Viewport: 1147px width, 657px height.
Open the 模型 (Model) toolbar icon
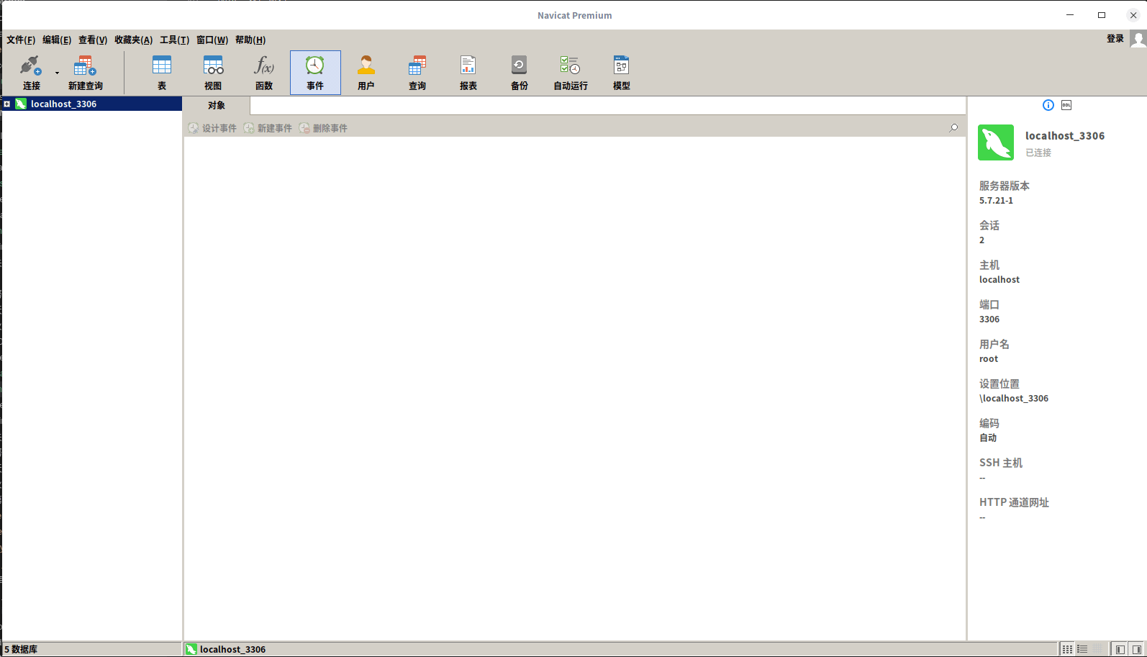click(621, 73)
